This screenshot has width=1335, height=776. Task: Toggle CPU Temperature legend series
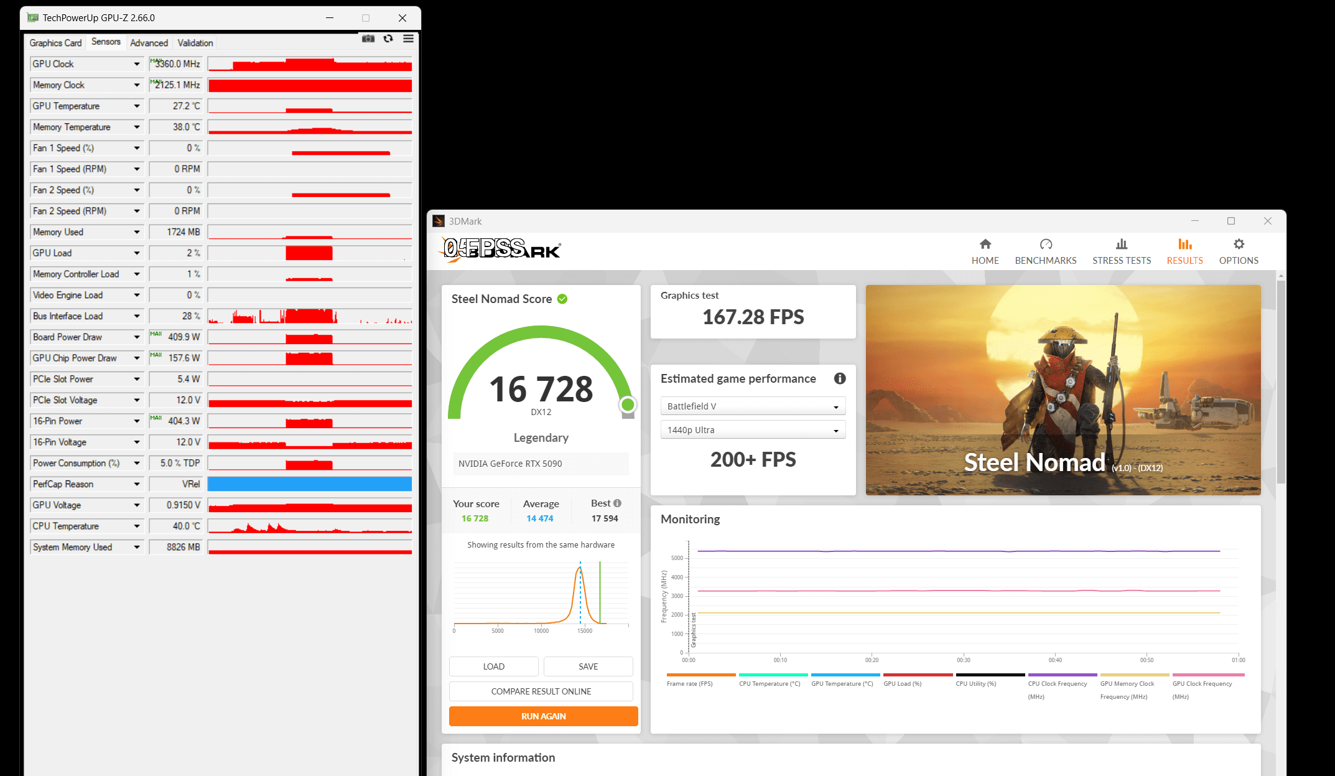tap(770, 683)
